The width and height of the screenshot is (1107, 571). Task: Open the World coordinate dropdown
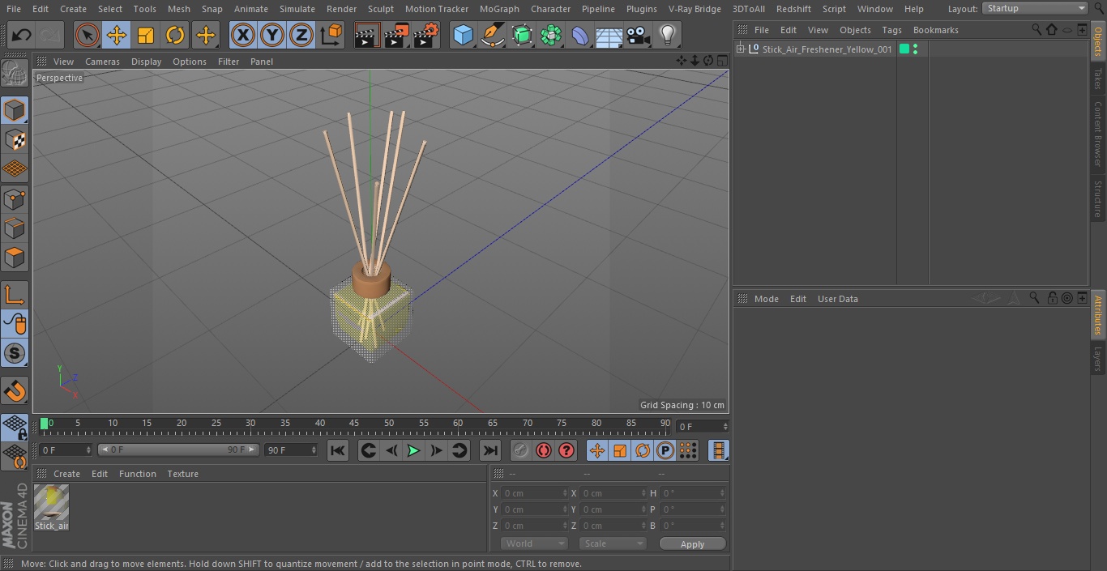click(x=533, y=543)
